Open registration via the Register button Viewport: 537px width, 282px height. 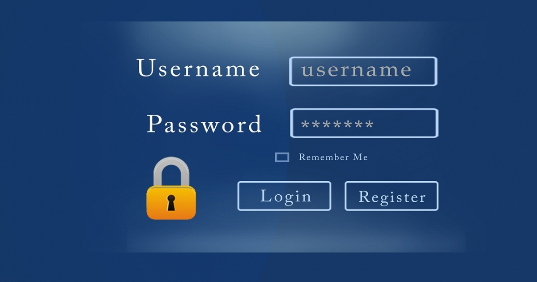click(x=392, y=196)
